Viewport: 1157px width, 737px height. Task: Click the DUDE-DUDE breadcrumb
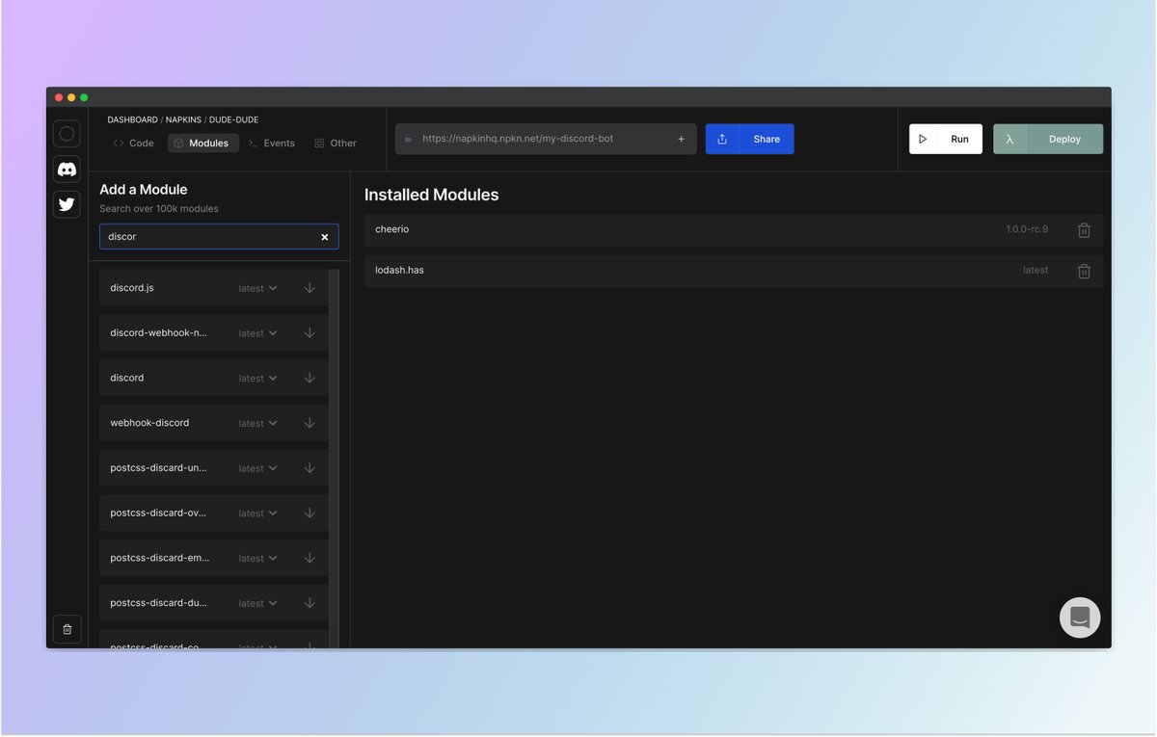point(233,120)
